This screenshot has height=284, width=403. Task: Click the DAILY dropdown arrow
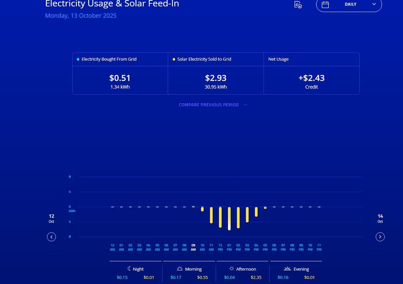[374, 4]
